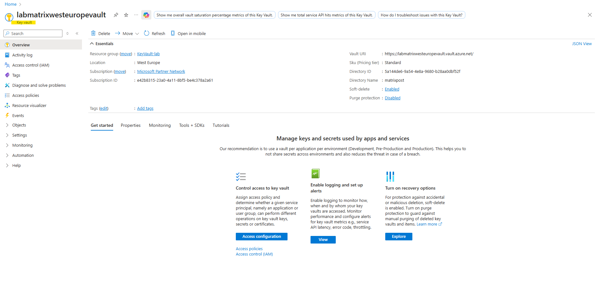Select the Get started tab
Screen dimensions: 599x282
[102, 125]
